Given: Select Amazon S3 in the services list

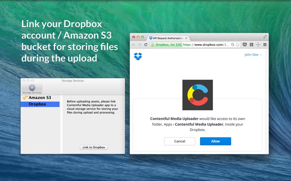Looking at the screenshot, I should click(x=40, y=98).
